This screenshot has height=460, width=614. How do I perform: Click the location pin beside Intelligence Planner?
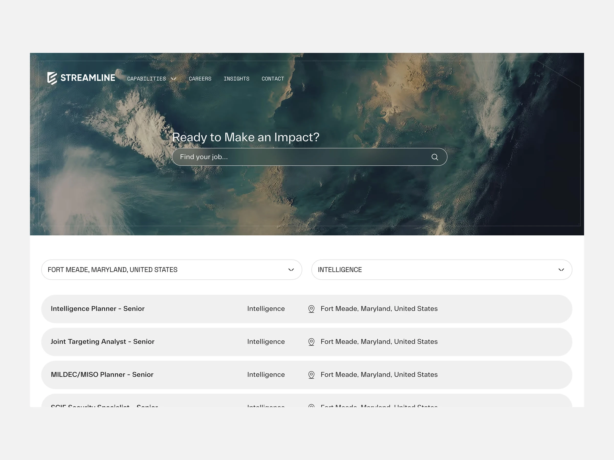[x=311, y=309]
